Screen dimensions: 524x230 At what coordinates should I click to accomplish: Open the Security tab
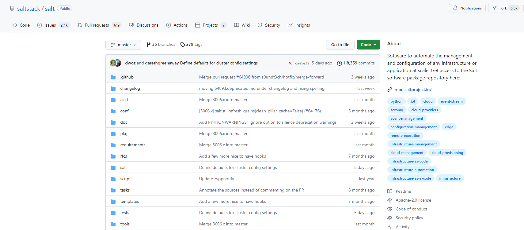coord(269,25)
